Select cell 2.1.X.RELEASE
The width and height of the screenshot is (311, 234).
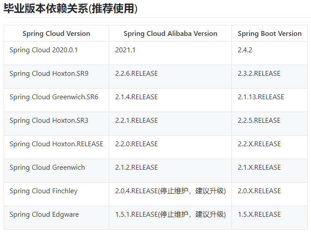(x=269, y=171)
